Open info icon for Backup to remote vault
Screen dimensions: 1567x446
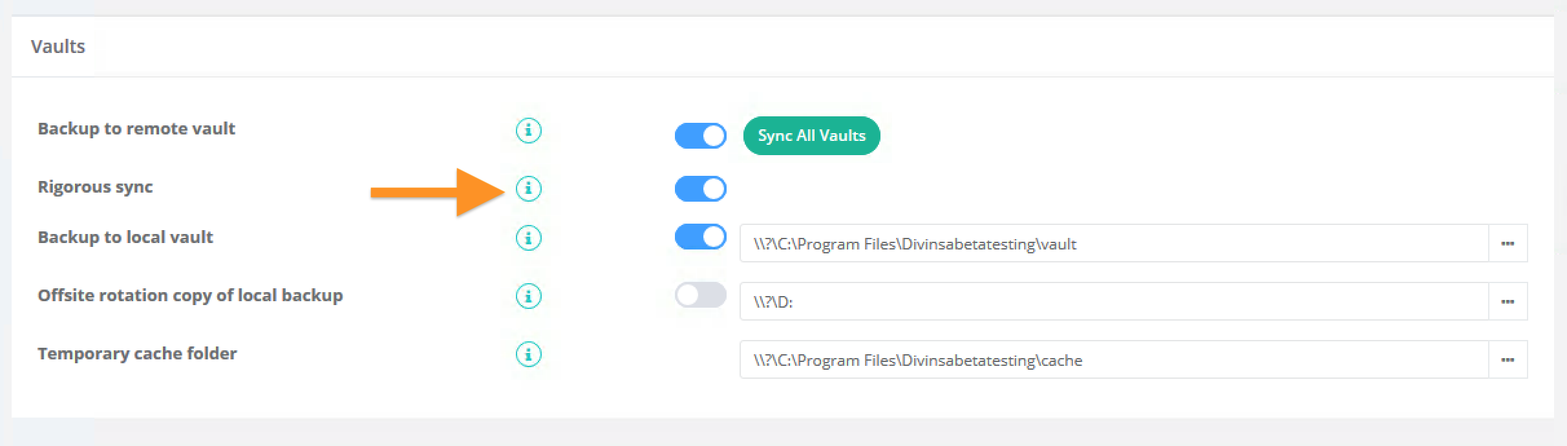(528, 131)
